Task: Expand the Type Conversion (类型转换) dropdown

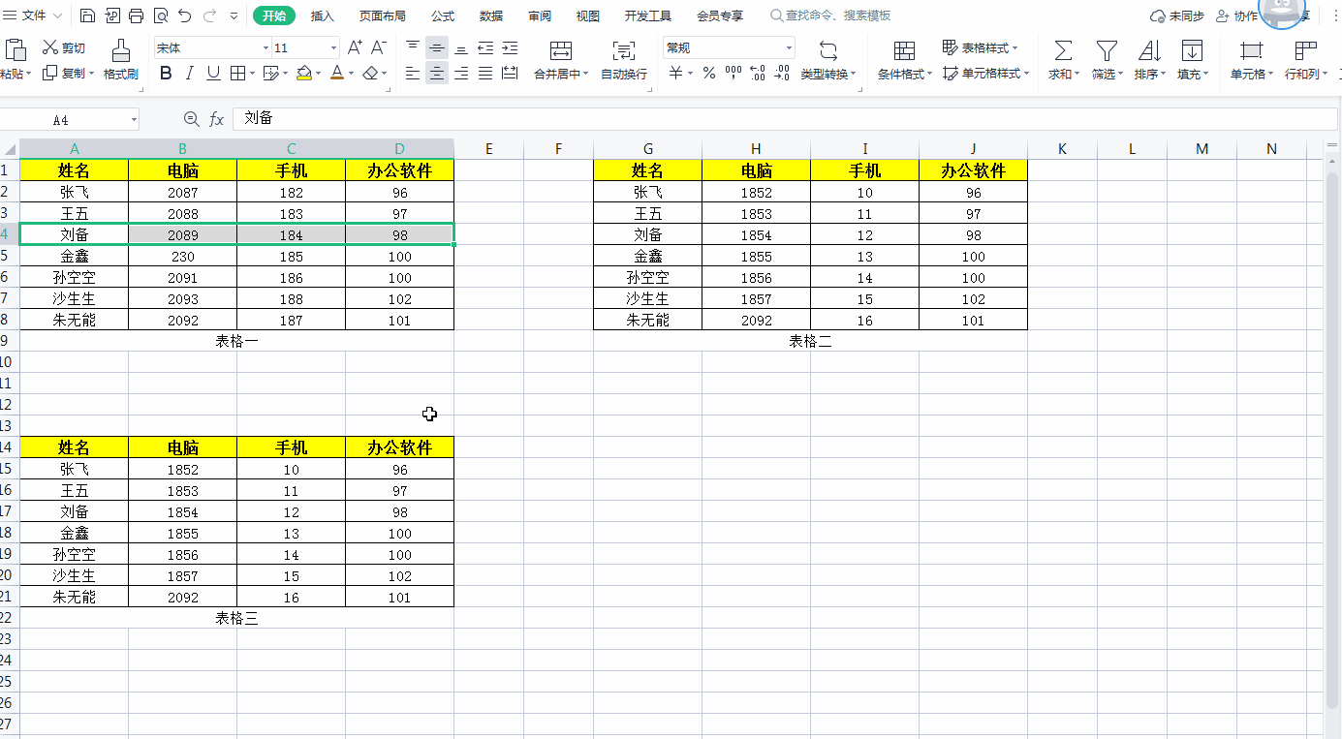Action: (x=854, y=74)
